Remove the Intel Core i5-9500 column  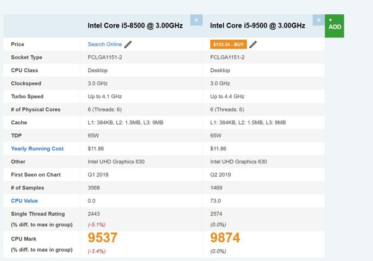[x=318, y=20]
